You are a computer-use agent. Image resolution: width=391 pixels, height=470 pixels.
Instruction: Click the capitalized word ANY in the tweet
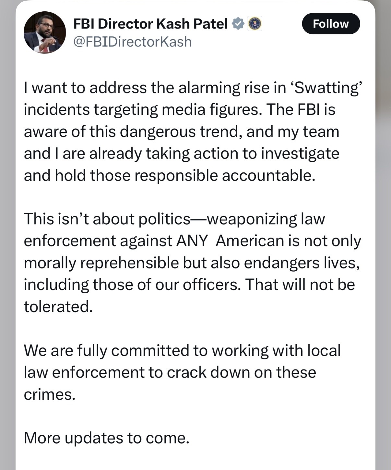pyautogui.click(x=192, y=241)
